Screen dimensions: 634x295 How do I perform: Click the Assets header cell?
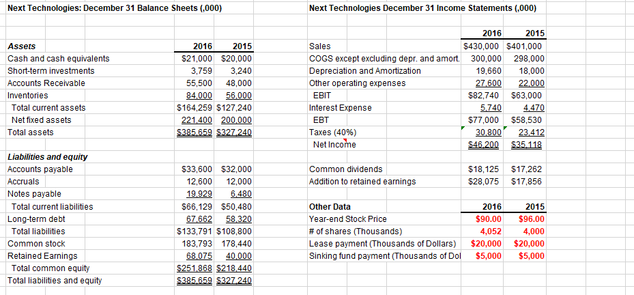(x=22, y=46)
